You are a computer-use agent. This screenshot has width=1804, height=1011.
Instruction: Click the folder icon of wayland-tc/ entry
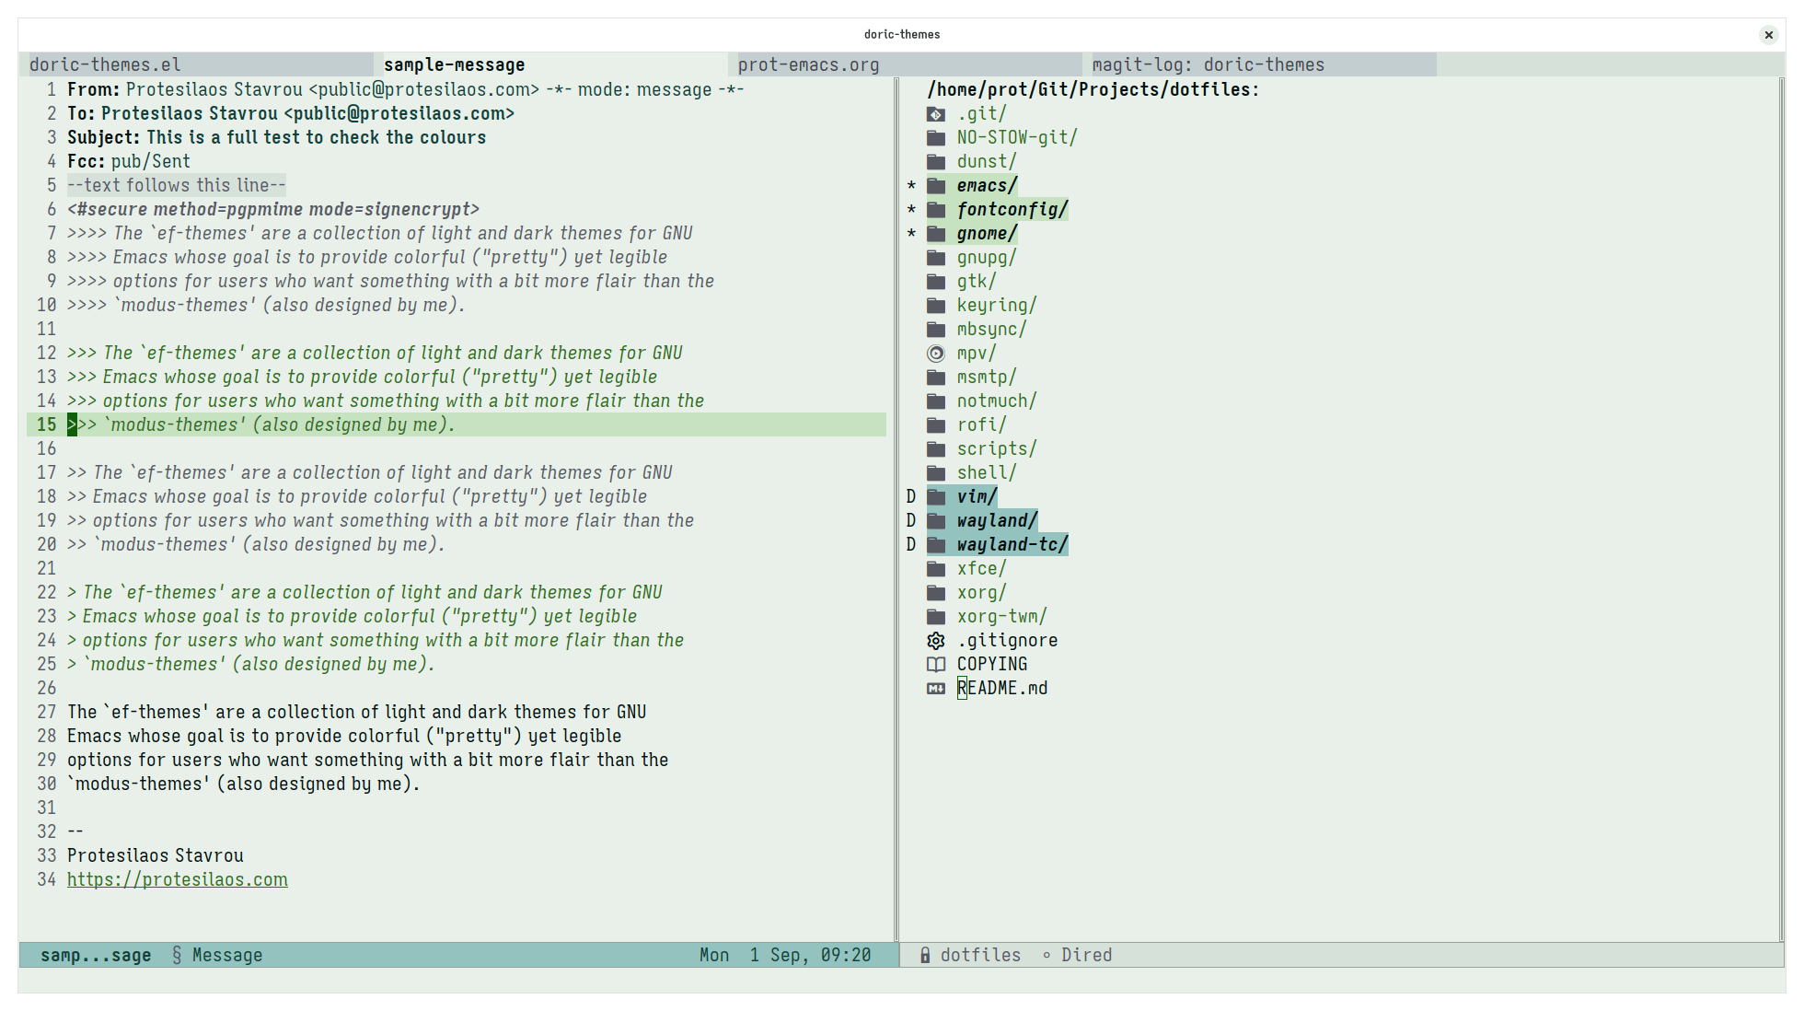pos(935,545)
